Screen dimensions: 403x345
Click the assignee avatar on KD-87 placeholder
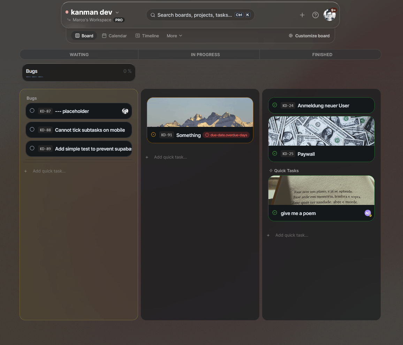click(125, 111)
